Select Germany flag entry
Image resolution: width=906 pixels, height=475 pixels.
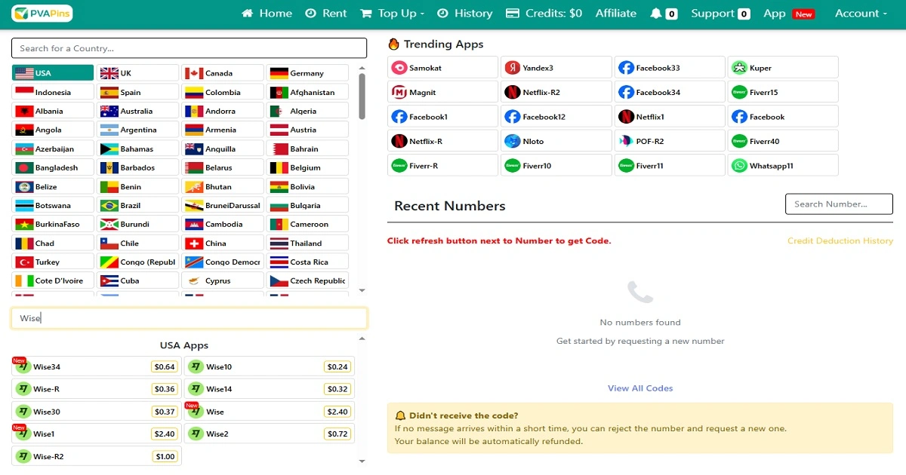click(308, 73)
